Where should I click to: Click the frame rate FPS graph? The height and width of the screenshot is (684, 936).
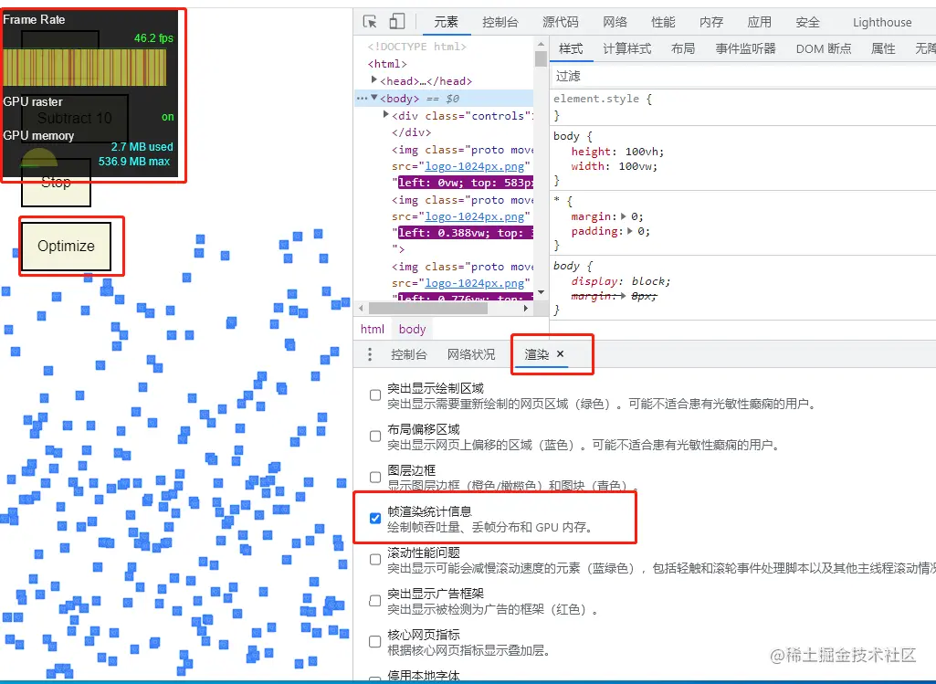pyautogui.click(x=85, y=68)
